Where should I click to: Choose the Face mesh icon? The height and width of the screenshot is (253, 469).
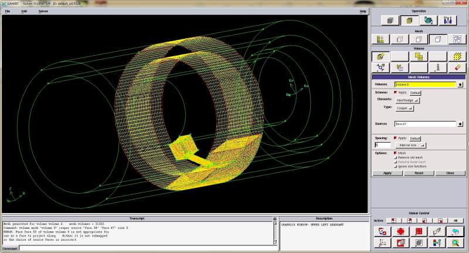coord(419,39)
